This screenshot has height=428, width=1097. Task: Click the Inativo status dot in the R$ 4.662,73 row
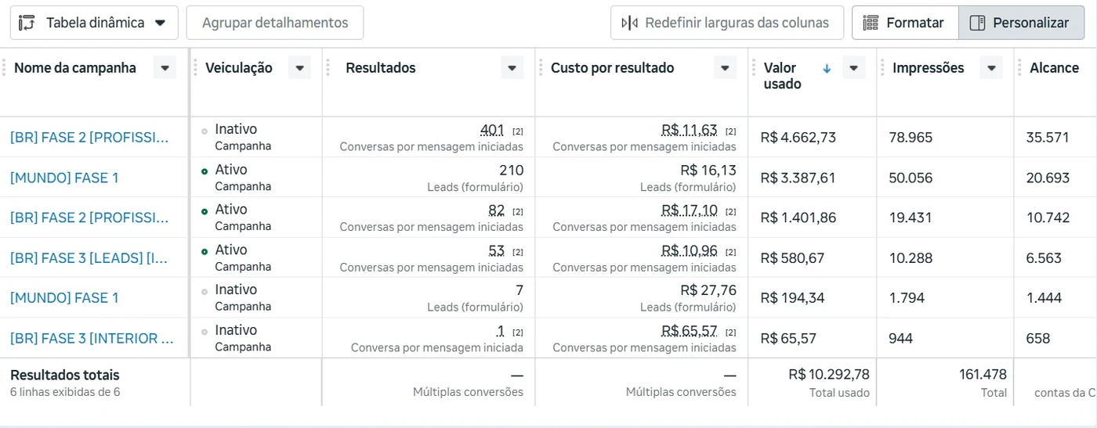[205, 131]
